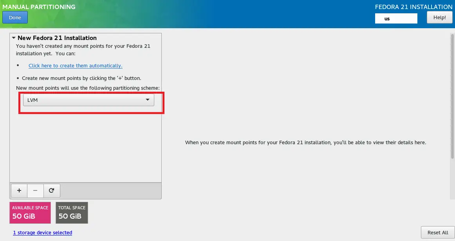Click the Total Space 50 GiB box
The width and height of the screenshot is (455, 241).
tap(72, 213)
